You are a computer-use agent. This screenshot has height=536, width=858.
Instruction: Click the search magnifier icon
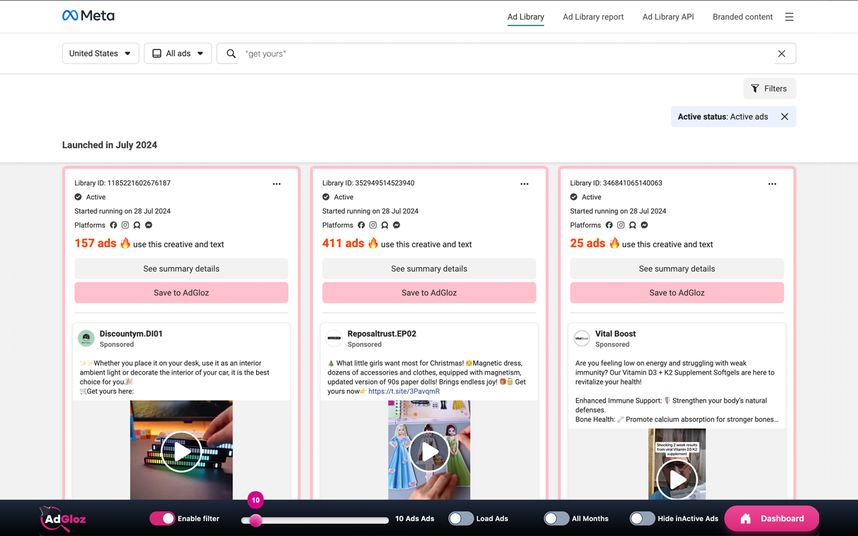point(231,53)
